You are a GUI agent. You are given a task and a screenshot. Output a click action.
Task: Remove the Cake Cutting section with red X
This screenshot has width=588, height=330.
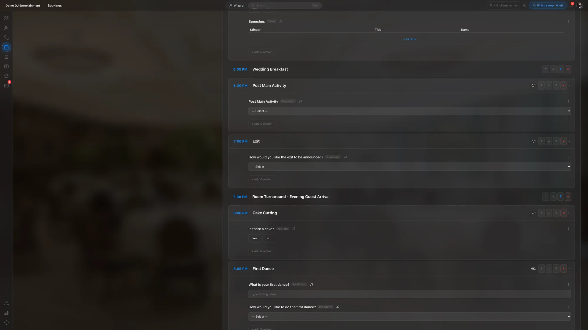click(x=564, y=213)
